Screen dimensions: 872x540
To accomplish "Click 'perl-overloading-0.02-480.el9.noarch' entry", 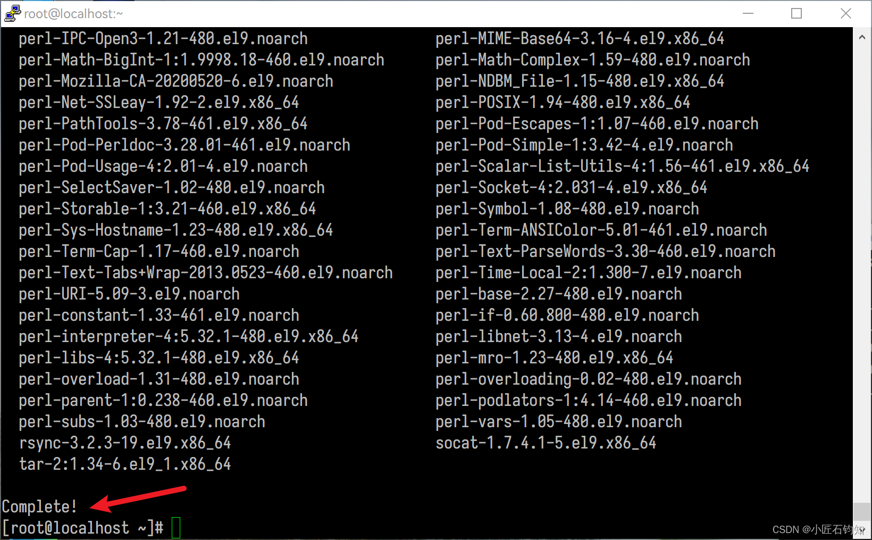I will point(589,379).
